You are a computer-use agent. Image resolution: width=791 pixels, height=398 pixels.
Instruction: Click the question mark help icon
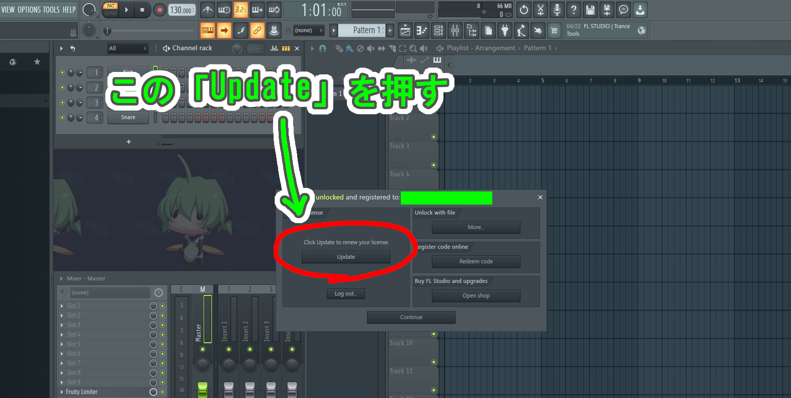click(x=574, y=10)
